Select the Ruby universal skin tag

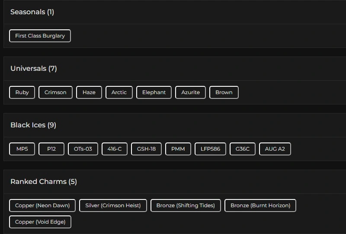(x=22, y=92)
